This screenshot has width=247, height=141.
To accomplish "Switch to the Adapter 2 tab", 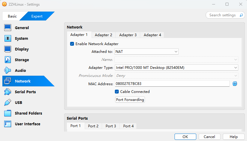I will tap(104, 35).
